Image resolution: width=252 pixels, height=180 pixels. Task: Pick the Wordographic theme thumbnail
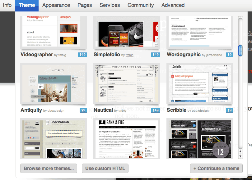click(x=200, y=32)
